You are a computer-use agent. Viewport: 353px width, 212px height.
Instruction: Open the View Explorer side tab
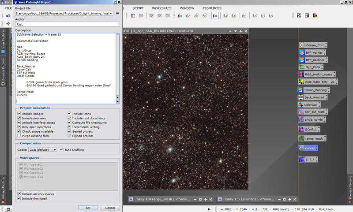coord(3,41)
